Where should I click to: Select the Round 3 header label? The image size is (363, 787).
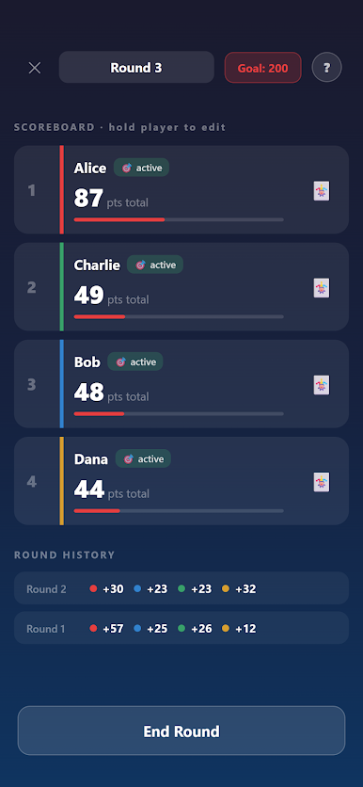point(136,67)
